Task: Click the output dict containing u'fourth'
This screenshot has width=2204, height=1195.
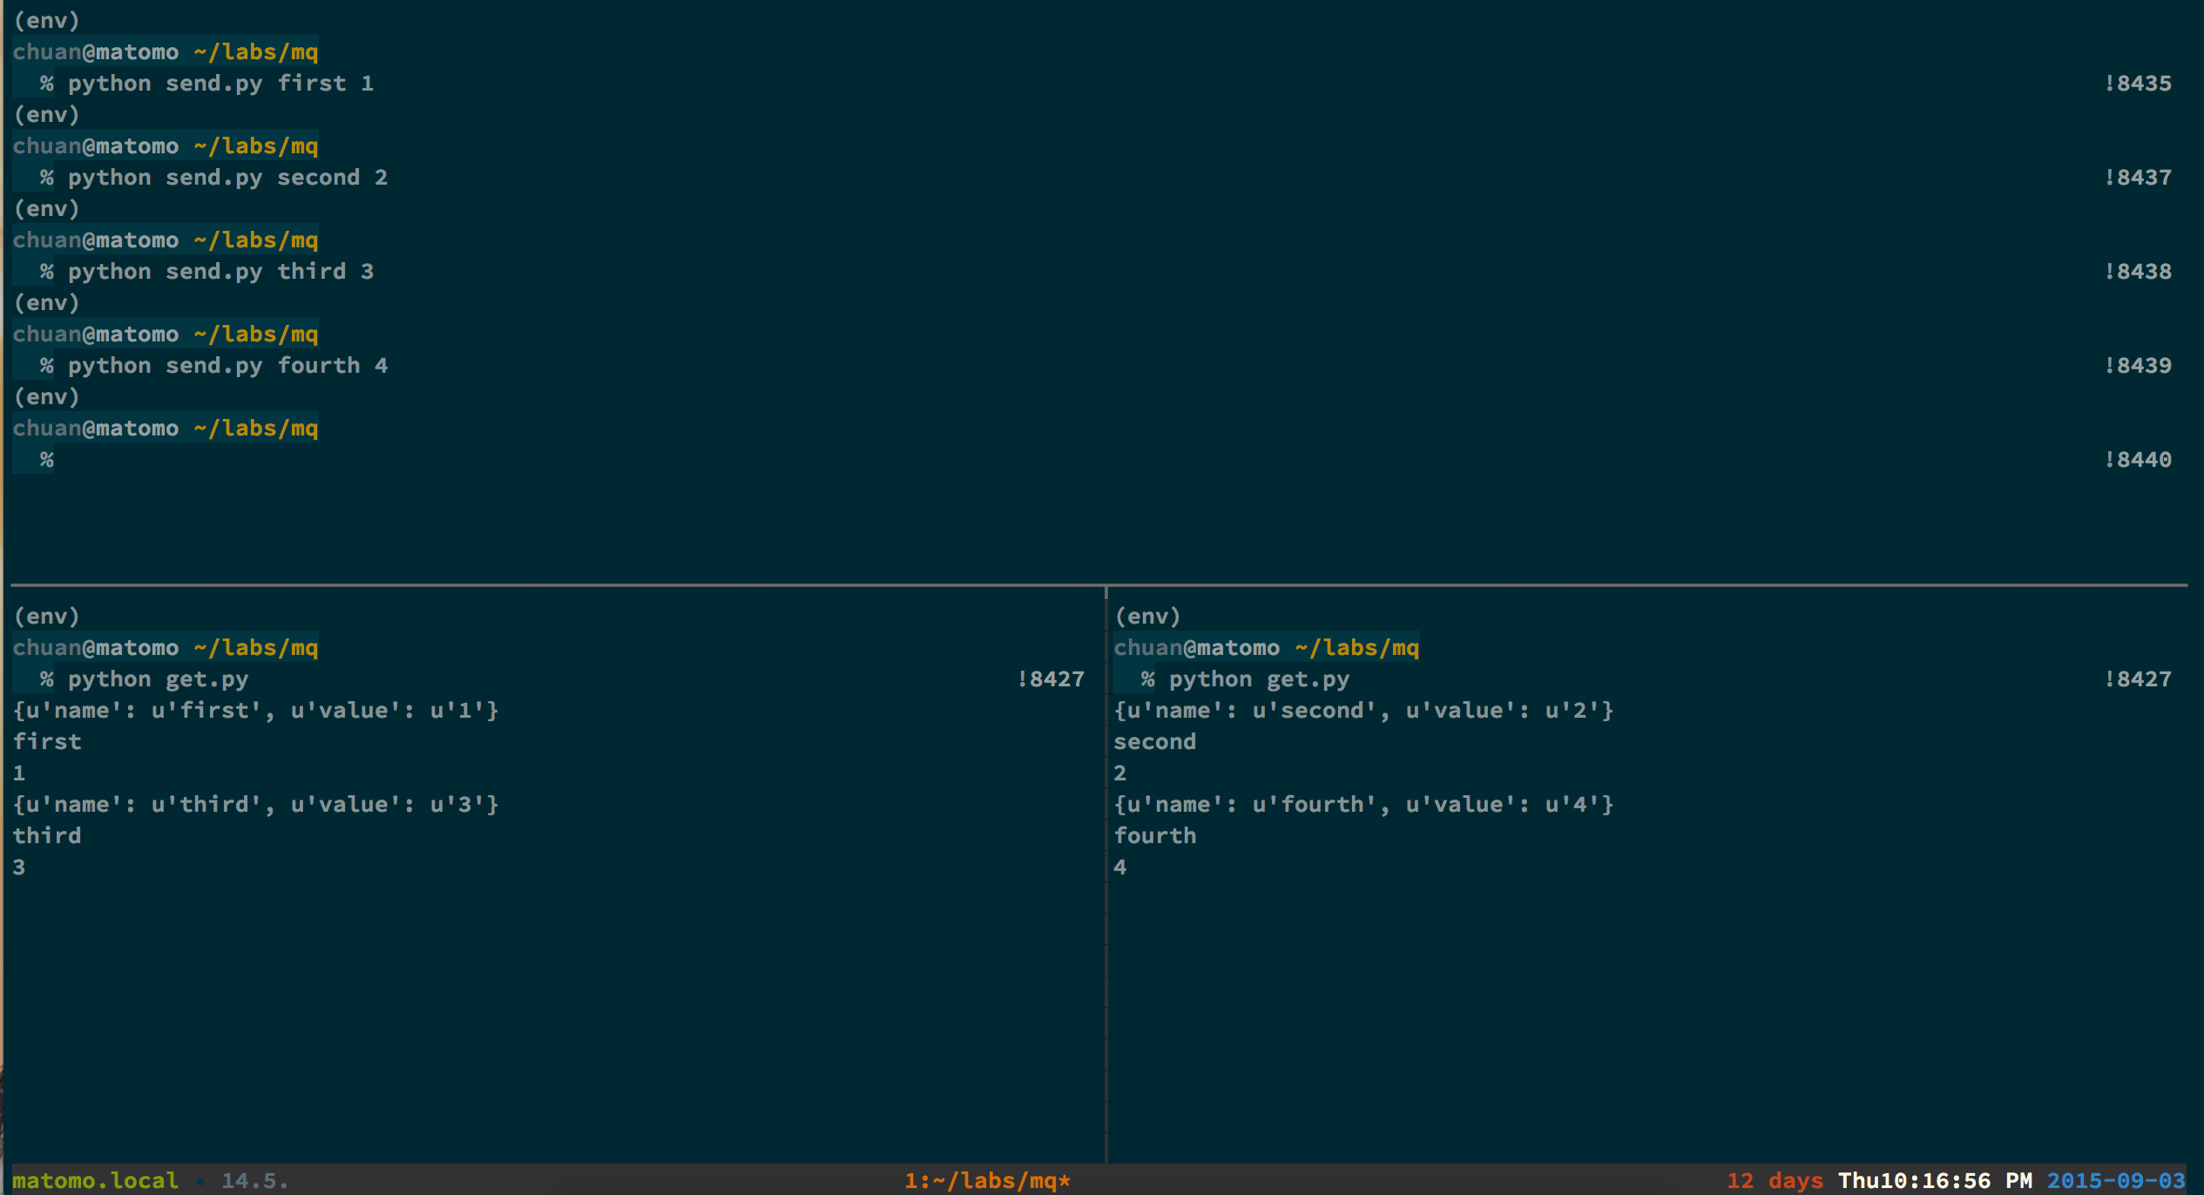Action: click(x=1363, y=805)
